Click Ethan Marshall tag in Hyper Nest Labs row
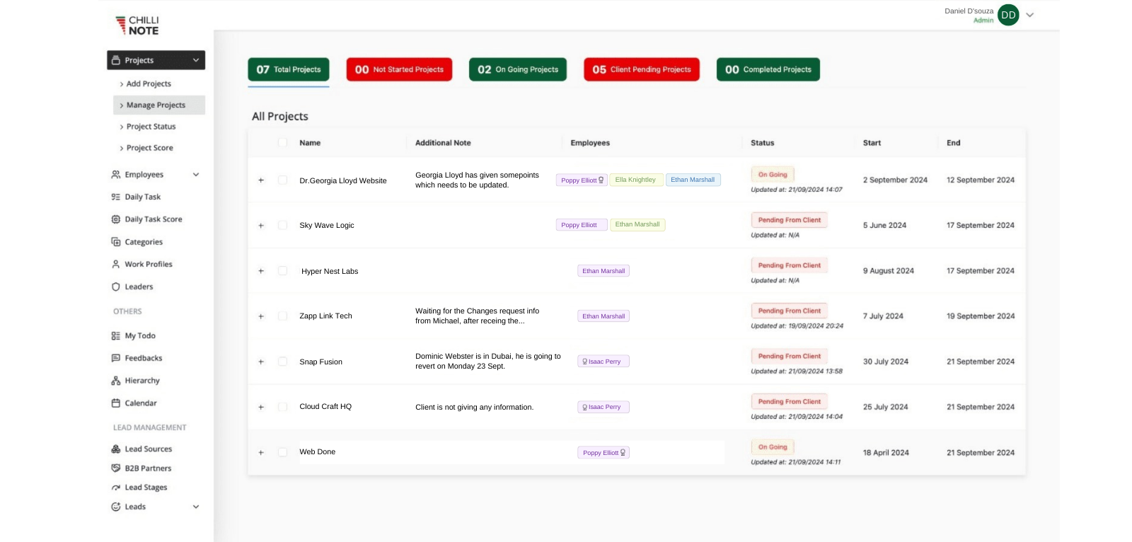 point(603,271)
